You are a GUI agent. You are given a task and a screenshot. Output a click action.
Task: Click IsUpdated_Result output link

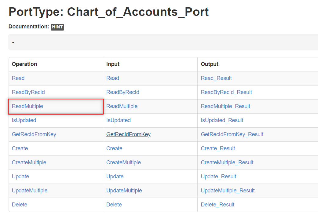pos(222,120)
